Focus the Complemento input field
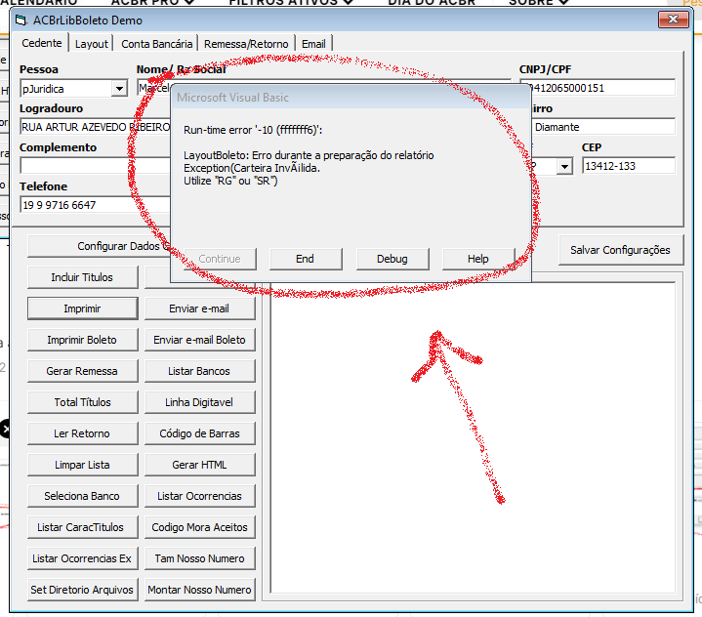Viewport: 702px width, 617px height. pos(95,166)
